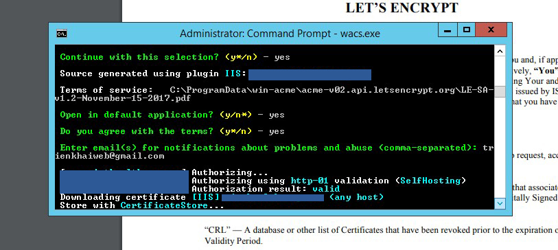
Task: Click the scrollbar track below the thumb
Action: click(x=500, y=148)
